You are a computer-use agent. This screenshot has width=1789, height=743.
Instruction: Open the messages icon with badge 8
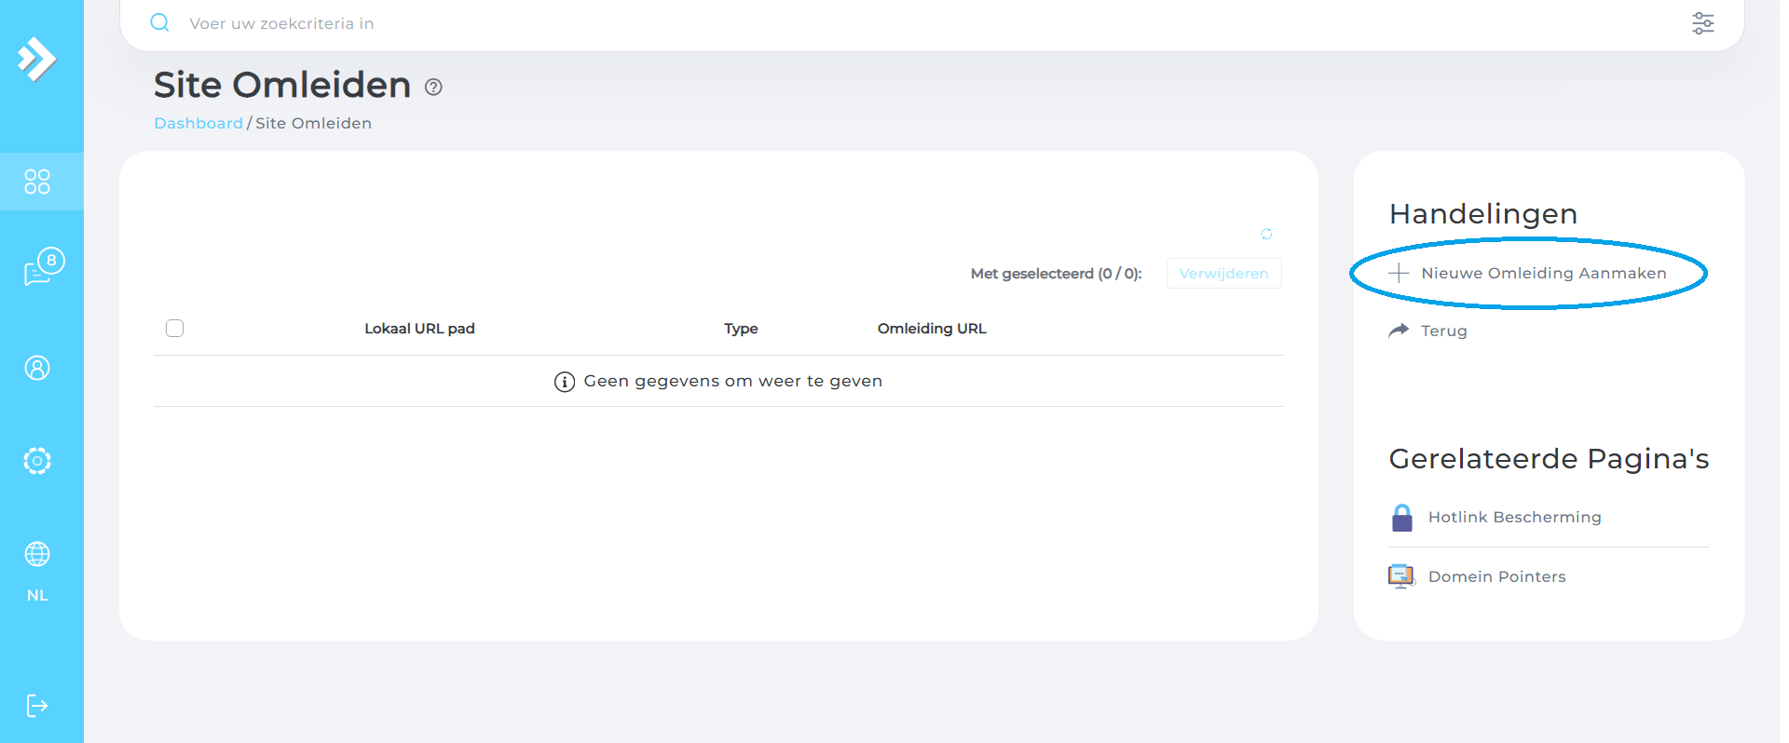coord(42,267)
